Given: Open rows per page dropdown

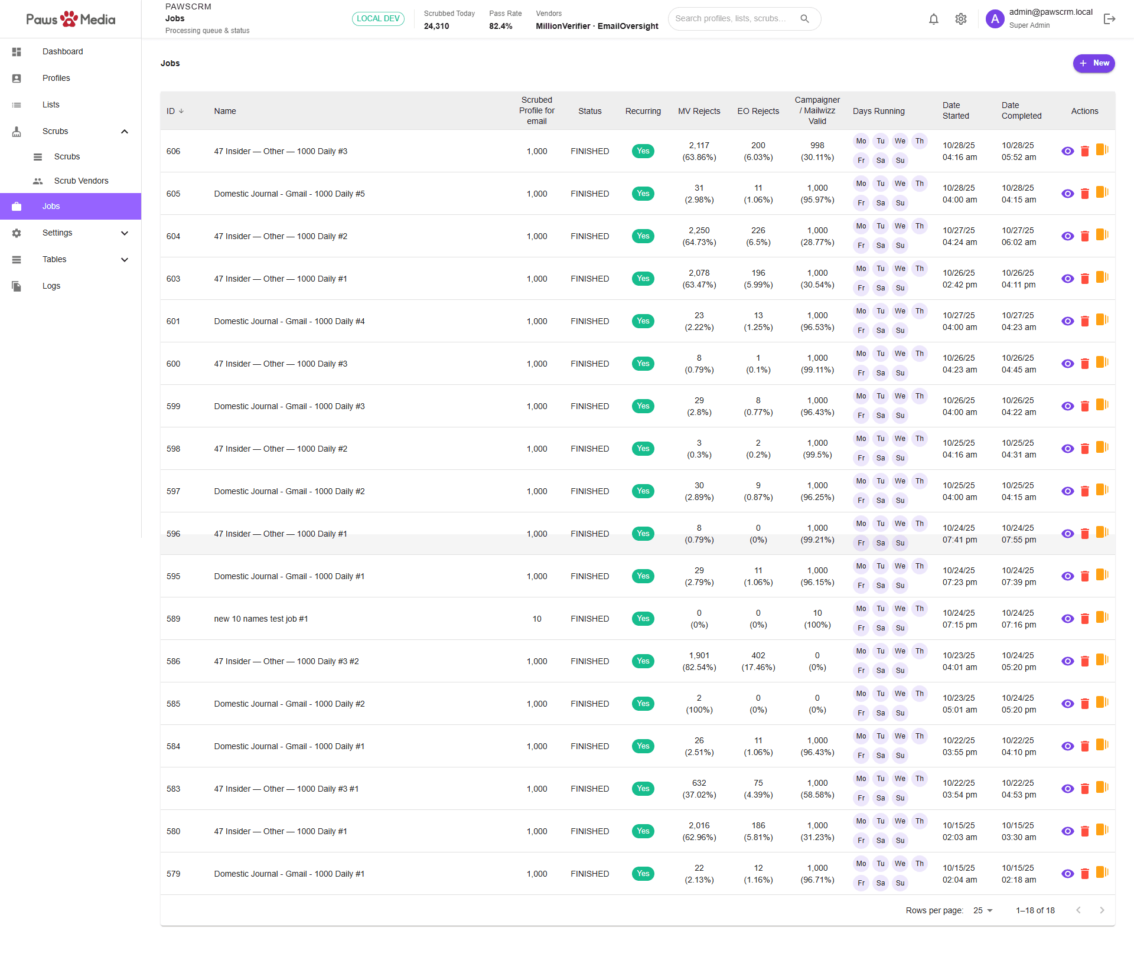Looking at the screenshot, I should (x=983, y=910).
